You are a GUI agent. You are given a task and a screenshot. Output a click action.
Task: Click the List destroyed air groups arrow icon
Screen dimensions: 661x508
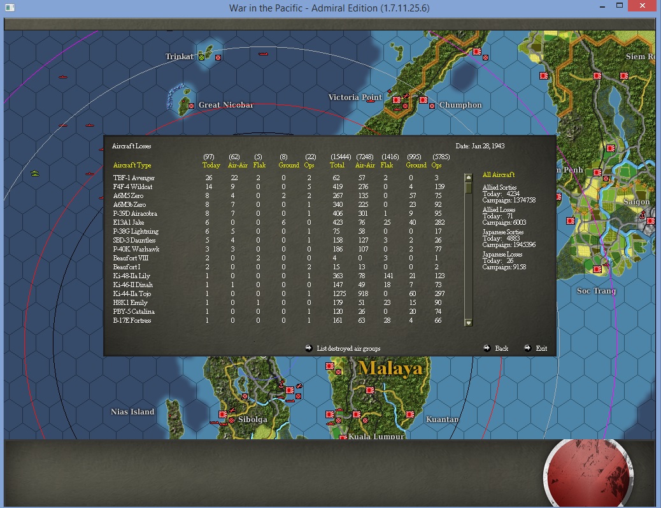pos(309,348)
